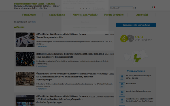Open the St. Jakob/Praulëta Alpinschule Catores event
Viewport: 170px width, 106px height.
[139, 77]
